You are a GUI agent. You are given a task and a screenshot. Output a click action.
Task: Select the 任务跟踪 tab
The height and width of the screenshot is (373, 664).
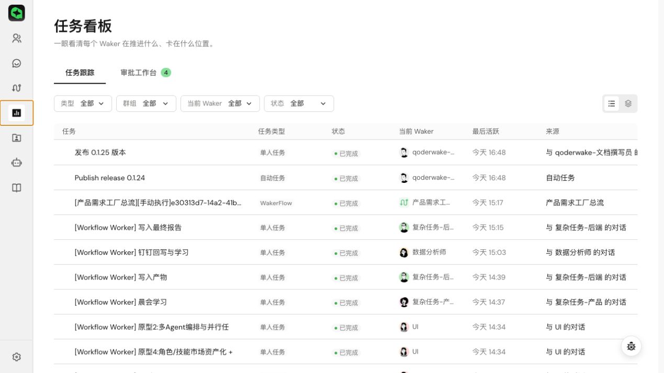pos(80,73)
